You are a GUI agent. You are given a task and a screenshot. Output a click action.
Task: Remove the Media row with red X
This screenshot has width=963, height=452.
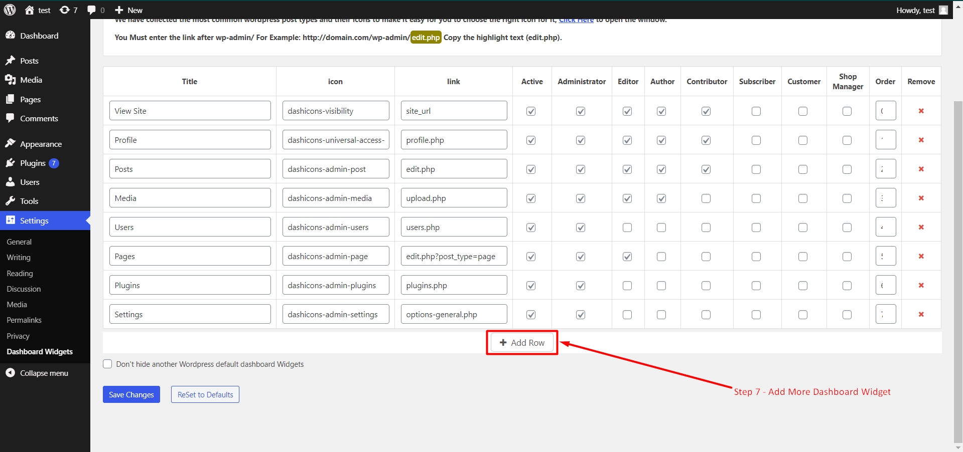(921, 198)
